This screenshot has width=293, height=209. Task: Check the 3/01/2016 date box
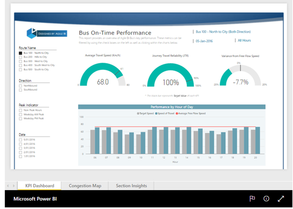click(21, 148)
